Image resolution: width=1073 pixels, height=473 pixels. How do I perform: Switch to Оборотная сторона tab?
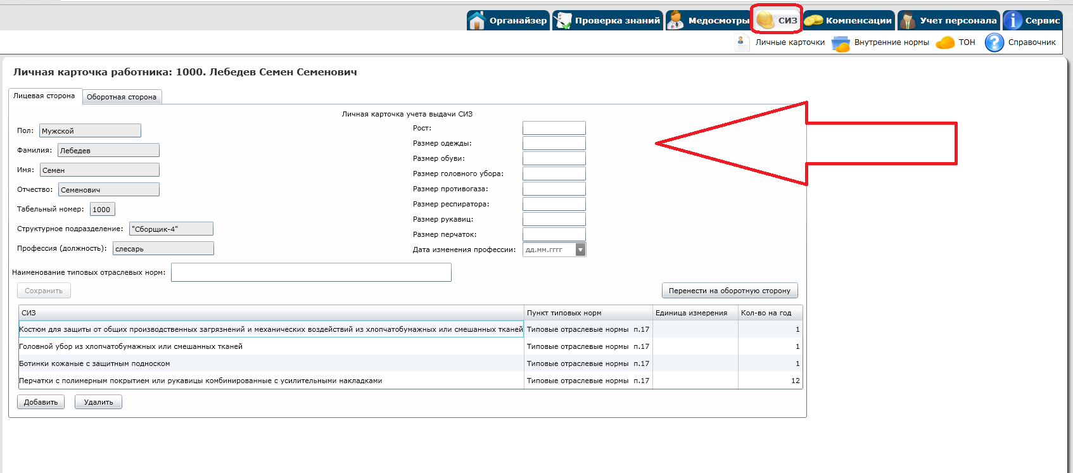(122, 97)
